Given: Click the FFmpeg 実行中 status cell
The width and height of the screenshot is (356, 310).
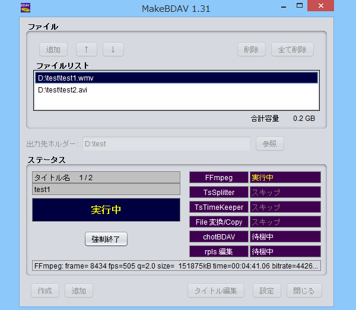Looking at the screenshot, I should click(x=285, y=177).
